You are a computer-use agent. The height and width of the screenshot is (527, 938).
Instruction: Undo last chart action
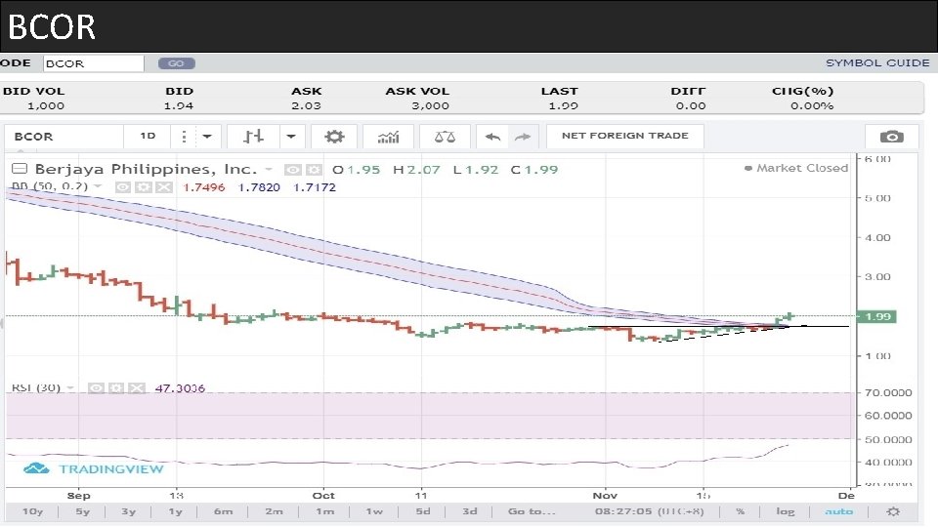tap(492, 137)
